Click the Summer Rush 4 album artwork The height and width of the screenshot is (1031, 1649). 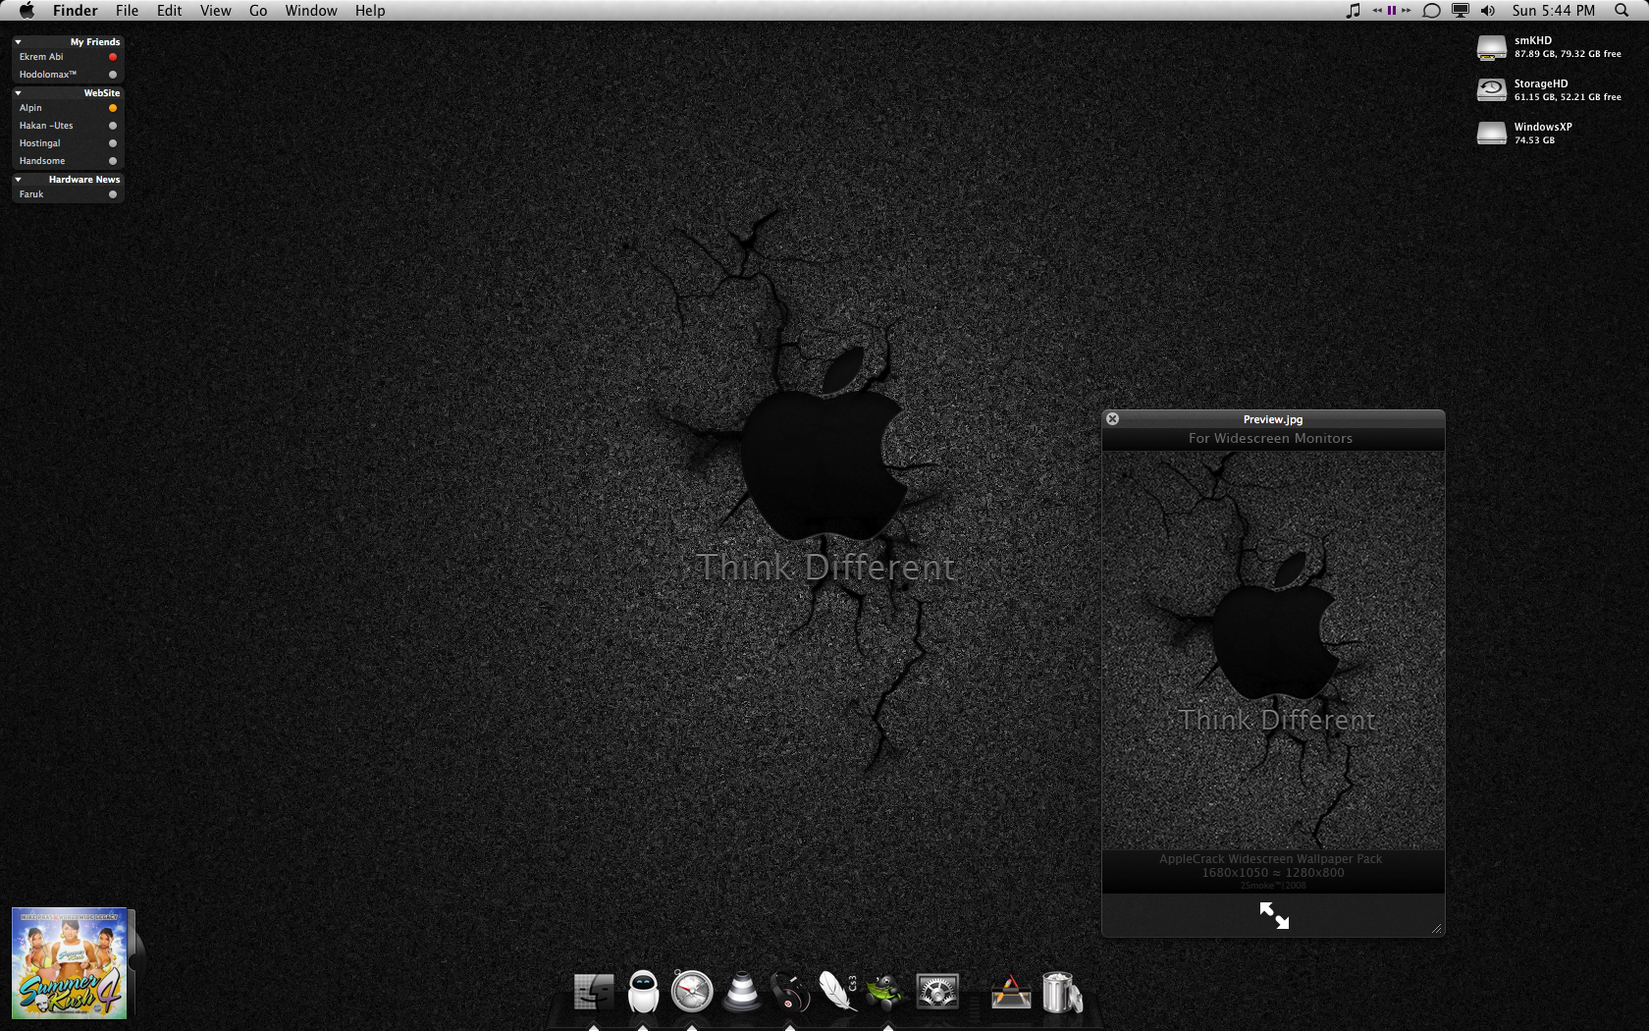pos(69,963)
